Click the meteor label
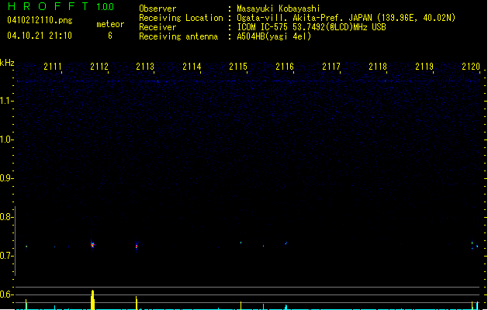 (x=110, y=24)
